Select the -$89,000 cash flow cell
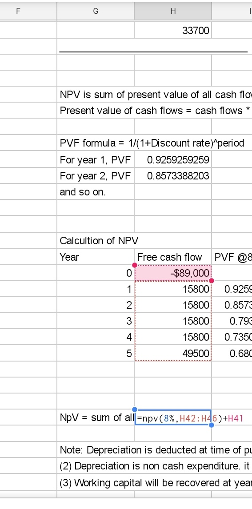252x509 pixels. 173,273
